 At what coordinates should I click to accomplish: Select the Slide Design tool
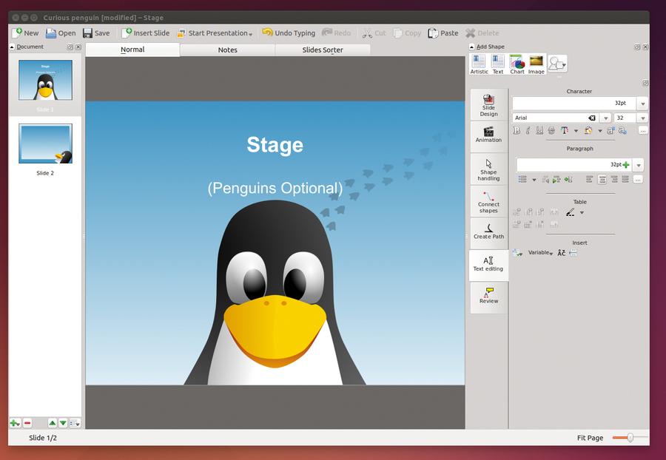pos(489,104)
